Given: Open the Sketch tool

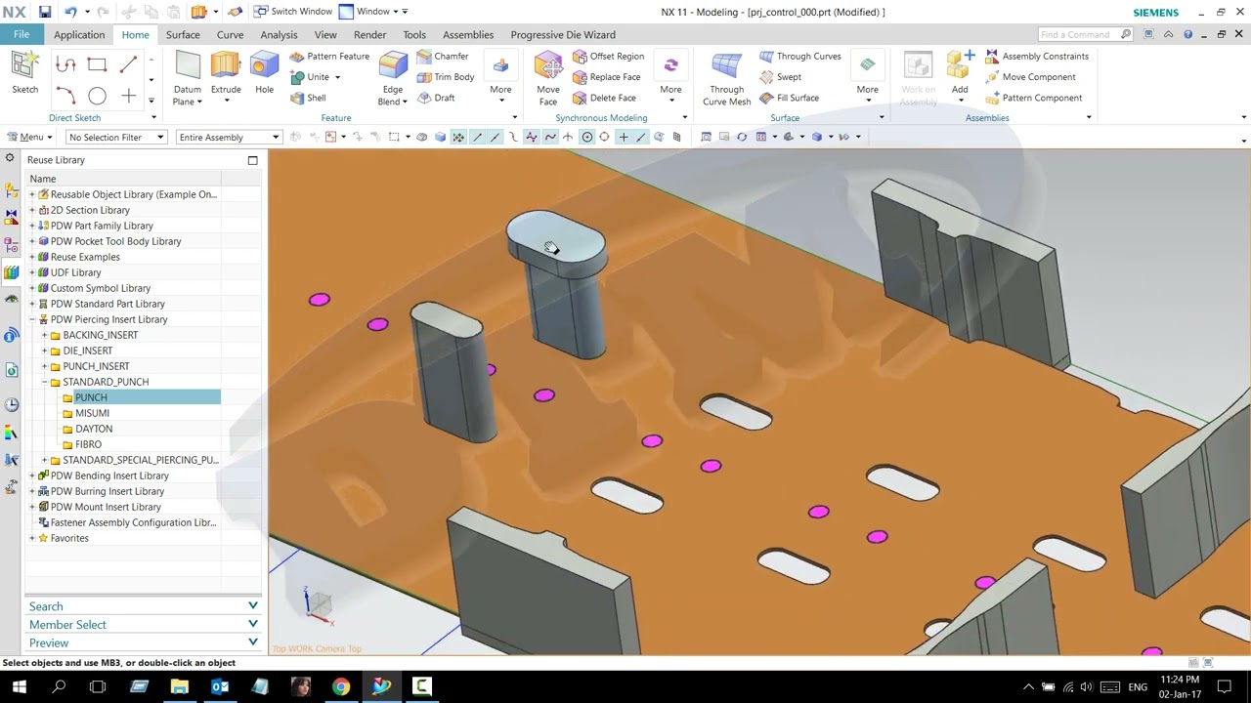Looking at the screenshot, I should [24, 74].
